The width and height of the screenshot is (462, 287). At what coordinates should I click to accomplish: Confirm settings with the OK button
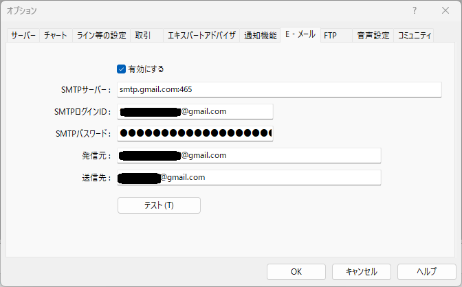296,271
